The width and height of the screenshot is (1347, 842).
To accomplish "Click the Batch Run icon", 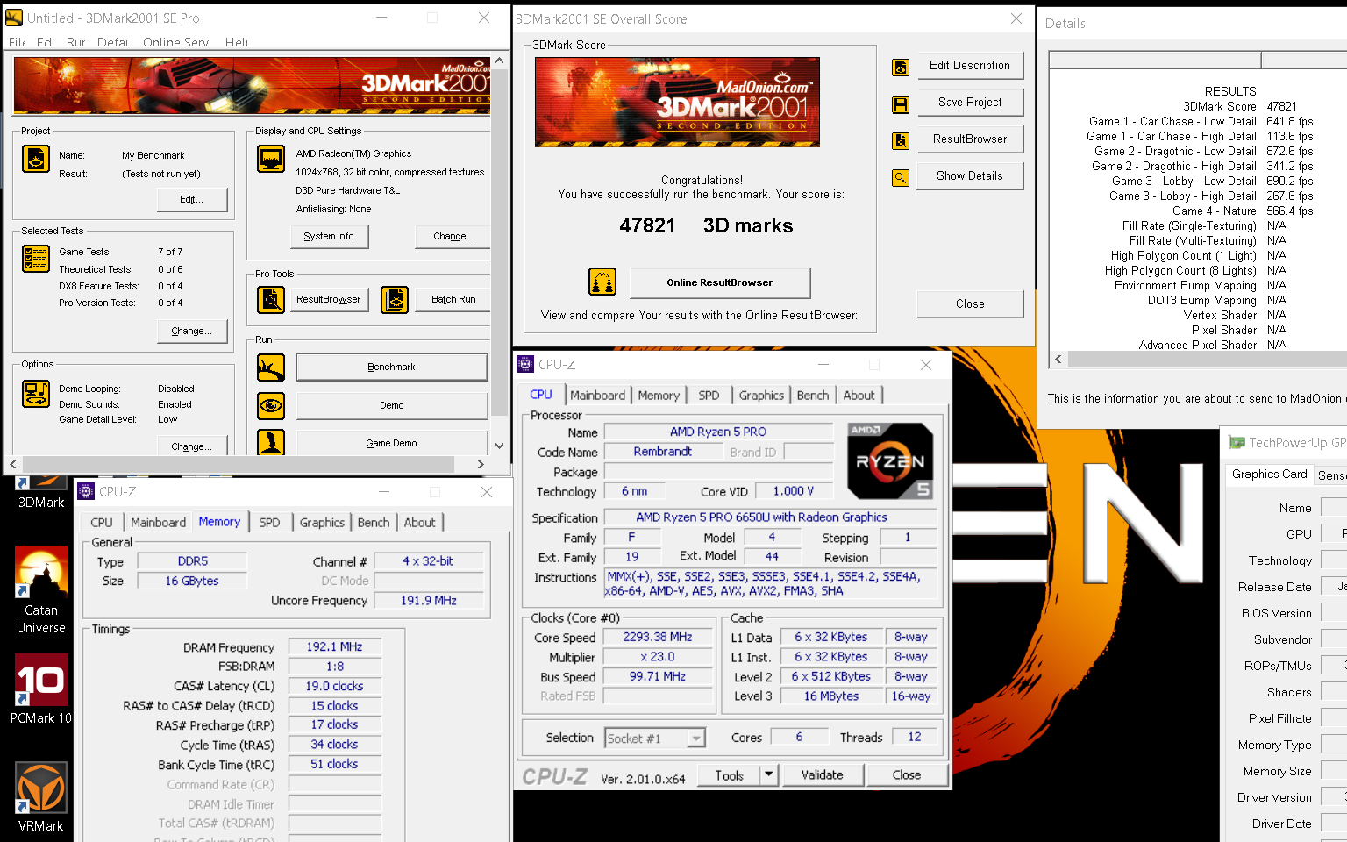I will click(x=395, y=300).
